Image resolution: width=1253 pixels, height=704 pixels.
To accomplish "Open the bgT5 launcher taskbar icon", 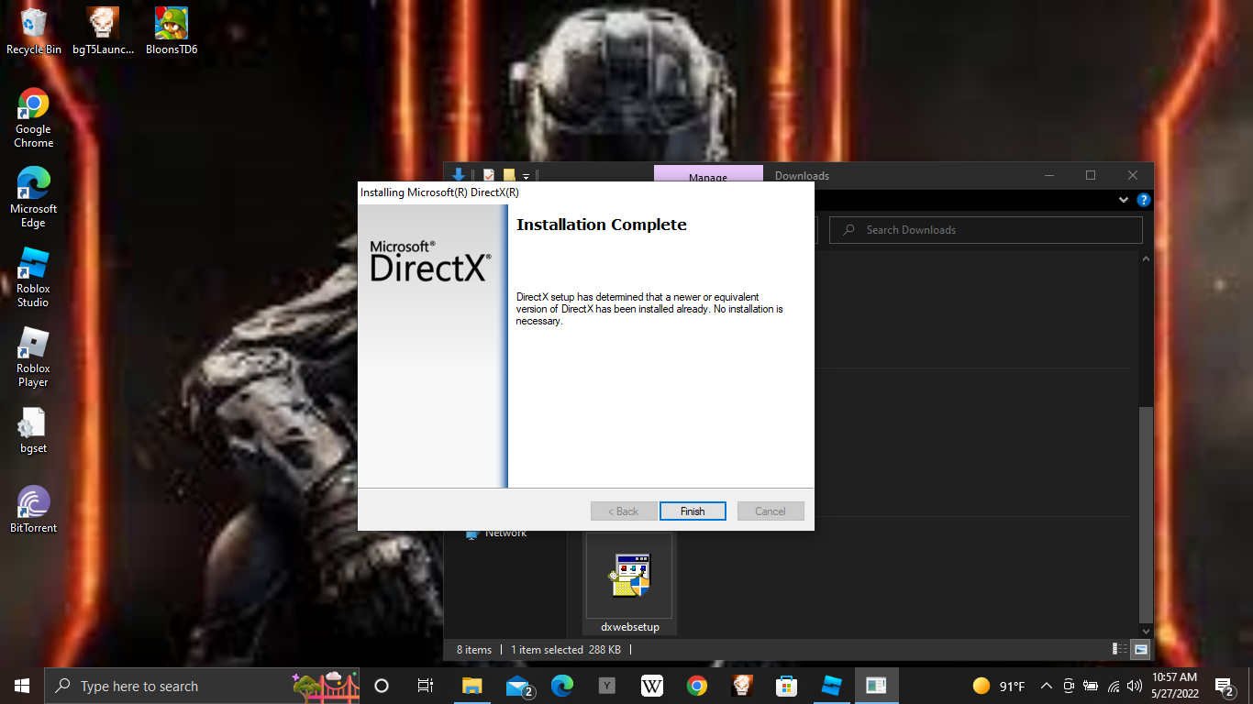I will click(742, 686).
